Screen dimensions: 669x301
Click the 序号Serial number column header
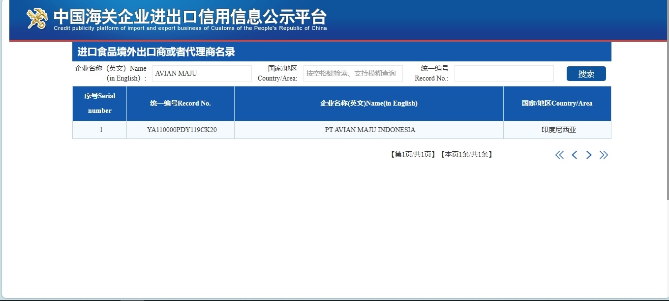[100, 104]
